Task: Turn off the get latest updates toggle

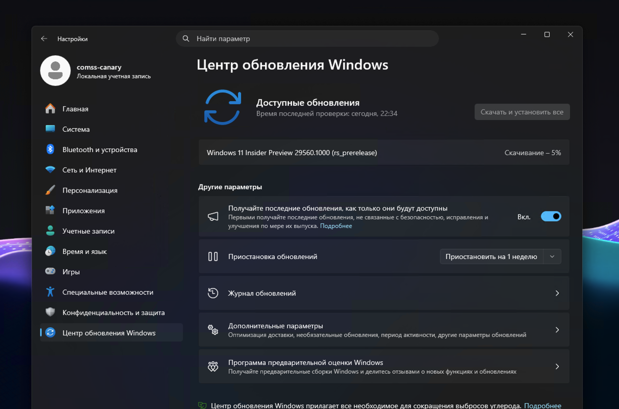Action: tap(551, 217)
